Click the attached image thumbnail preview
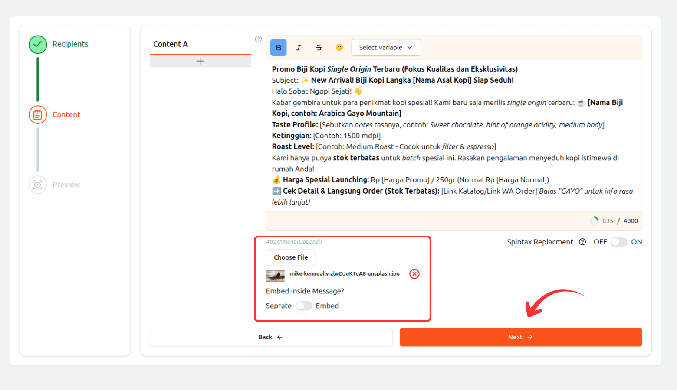Image resolution: width=677 pixels, height=390 pixels. pyautogui.click(x=275, y=275)
